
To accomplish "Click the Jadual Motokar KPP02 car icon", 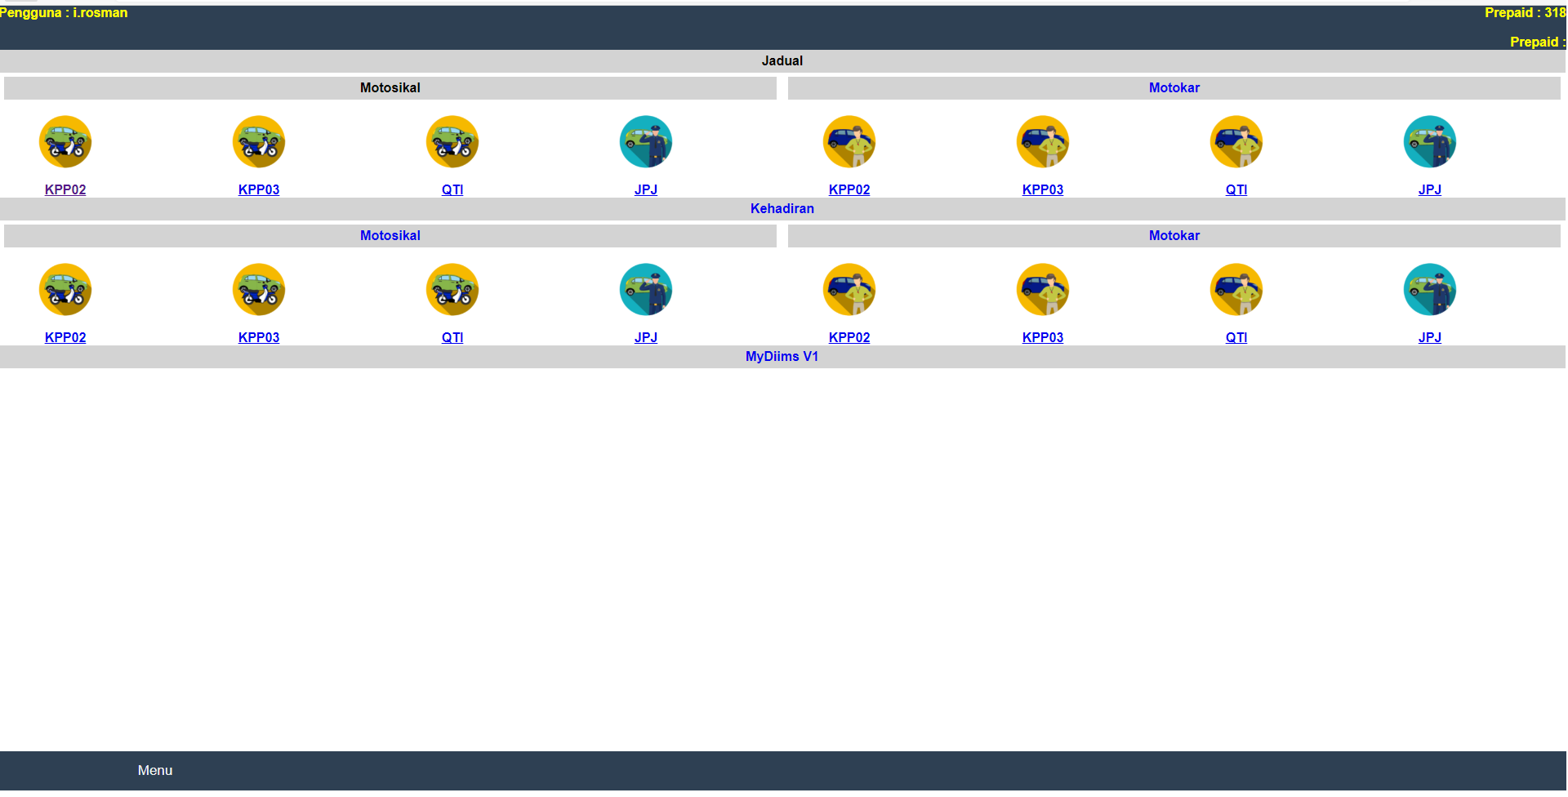I will pos(849,141).
